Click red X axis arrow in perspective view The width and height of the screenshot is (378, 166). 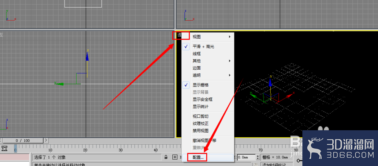coord(290,95)
